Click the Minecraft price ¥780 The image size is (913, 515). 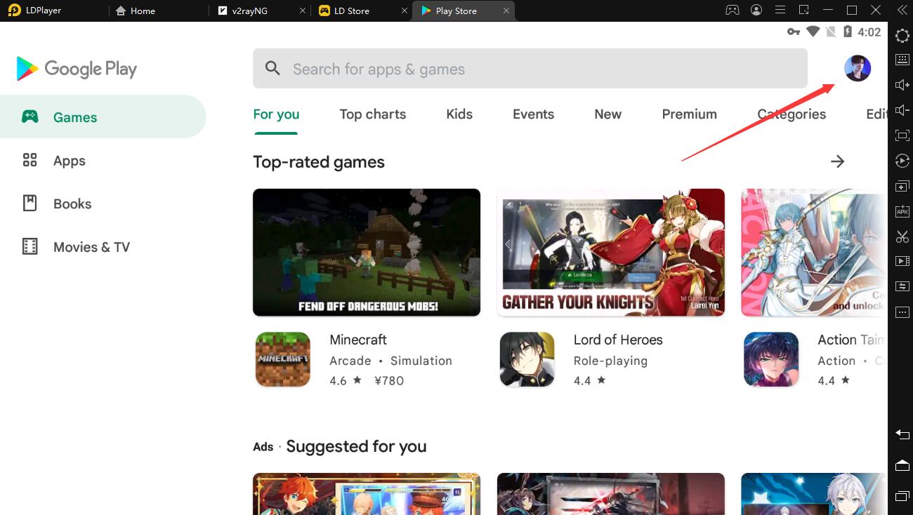[x=389, y=380]
